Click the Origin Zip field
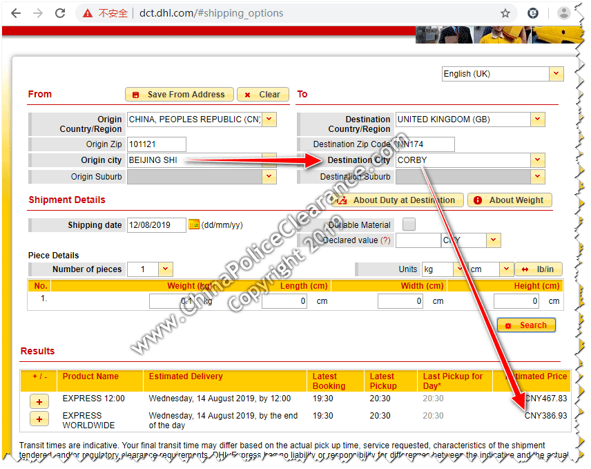 pos(157,144)
